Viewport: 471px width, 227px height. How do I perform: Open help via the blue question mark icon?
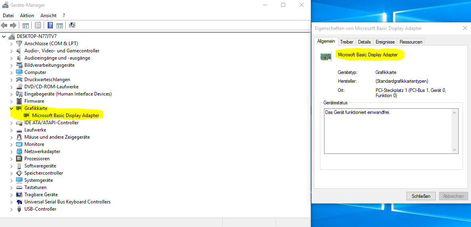50,25
